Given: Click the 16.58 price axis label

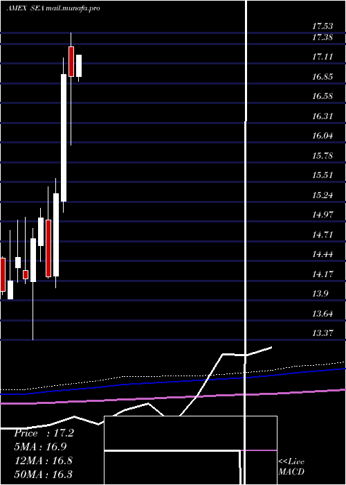Looking at the screenshot, I should click(322, 96).
